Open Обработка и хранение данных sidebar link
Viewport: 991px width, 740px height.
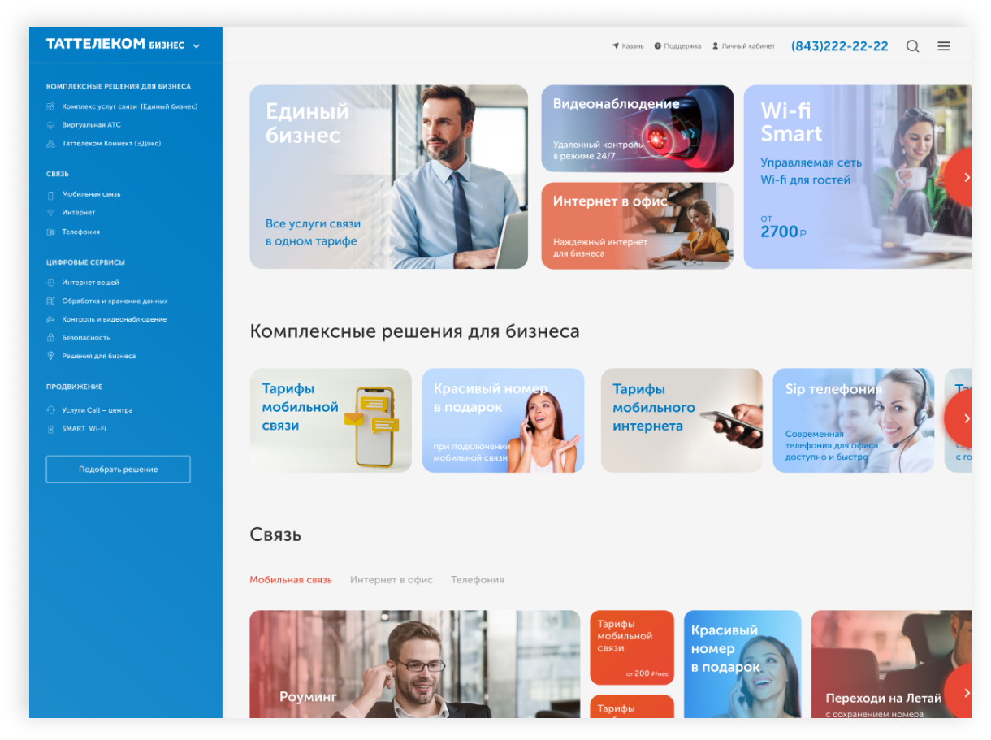point(115,301)
